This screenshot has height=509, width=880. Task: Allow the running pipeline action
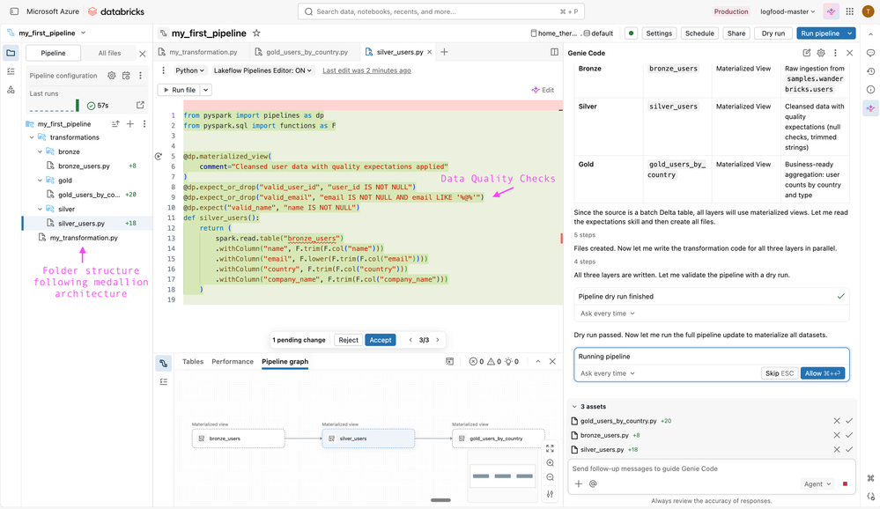822,373
